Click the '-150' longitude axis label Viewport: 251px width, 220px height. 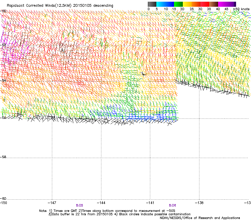[3, 203]
